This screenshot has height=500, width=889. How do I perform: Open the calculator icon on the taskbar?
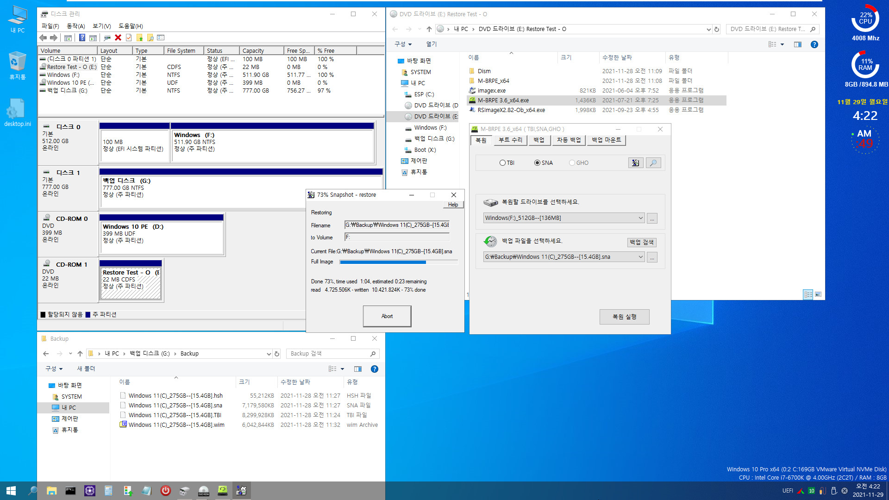(108, 491)
